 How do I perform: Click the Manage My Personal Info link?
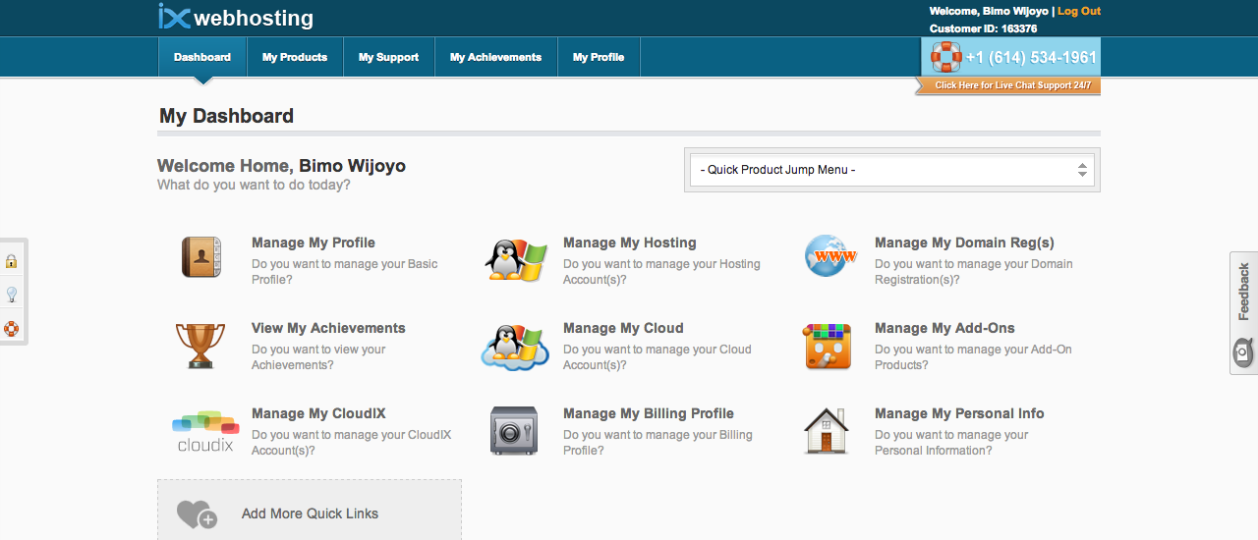click(959, 413)
